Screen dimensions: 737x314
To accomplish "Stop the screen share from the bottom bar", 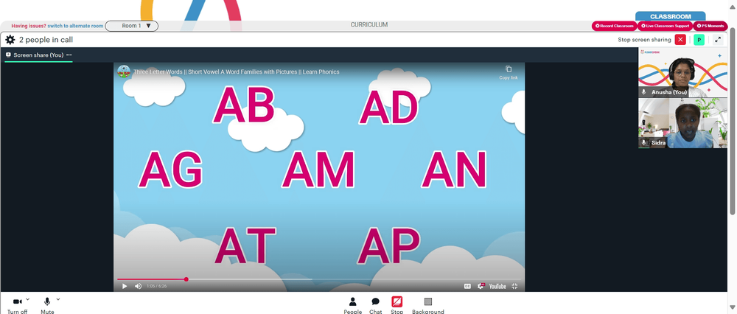I will point(397,306).
